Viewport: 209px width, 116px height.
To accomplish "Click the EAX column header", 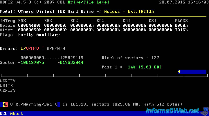I will (22, 21).
